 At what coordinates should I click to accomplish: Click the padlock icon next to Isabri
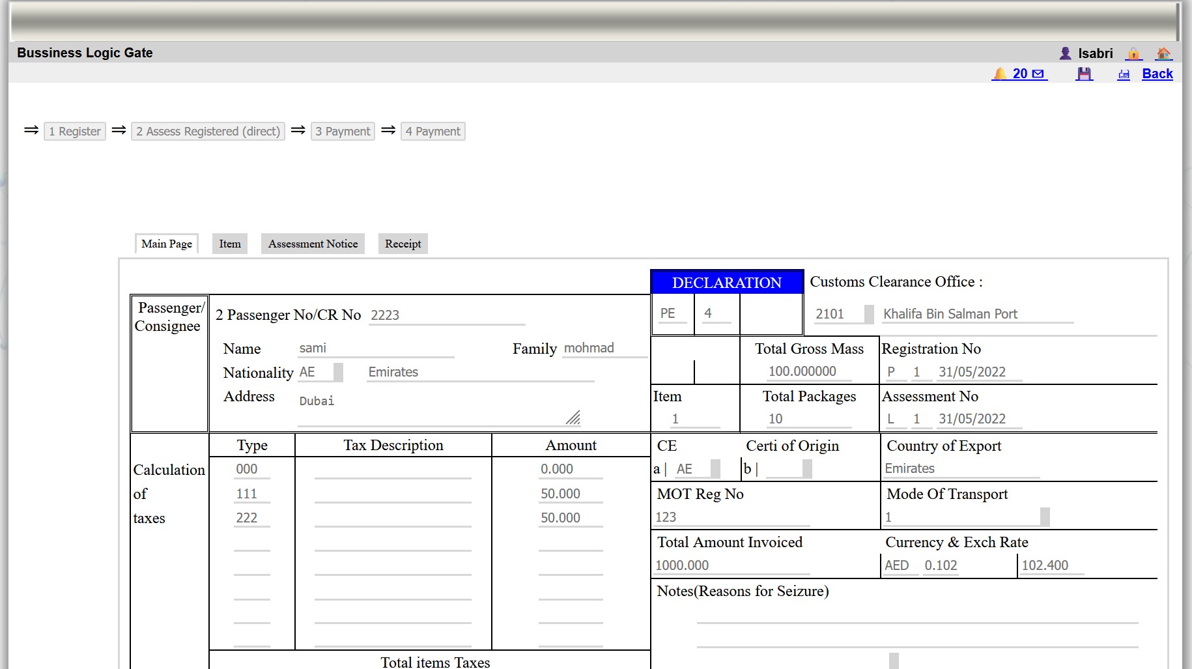click(1133, 53)
